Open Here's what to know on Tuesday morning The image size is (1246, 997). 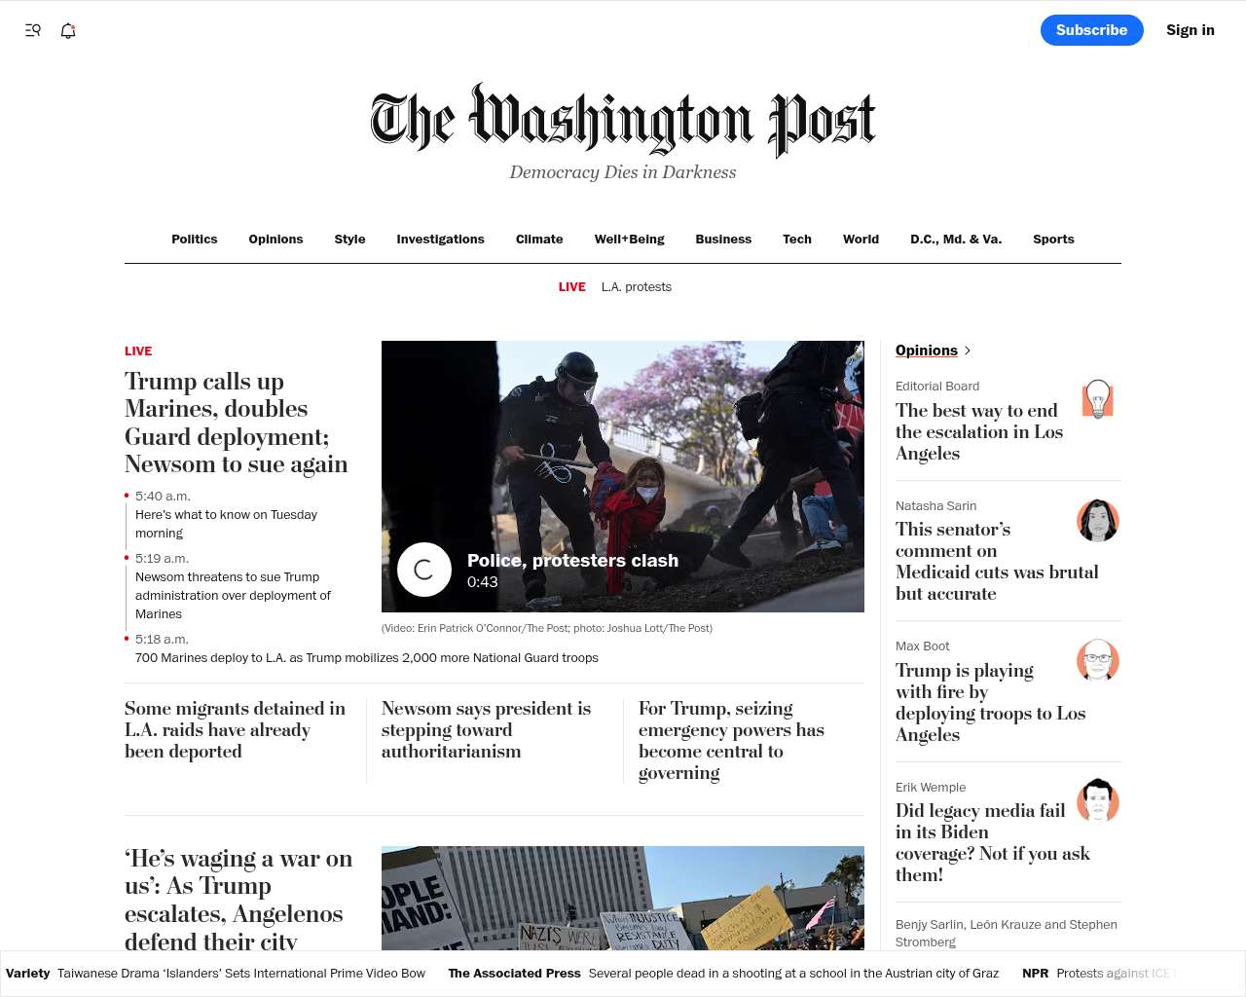(x=226, y=524)
